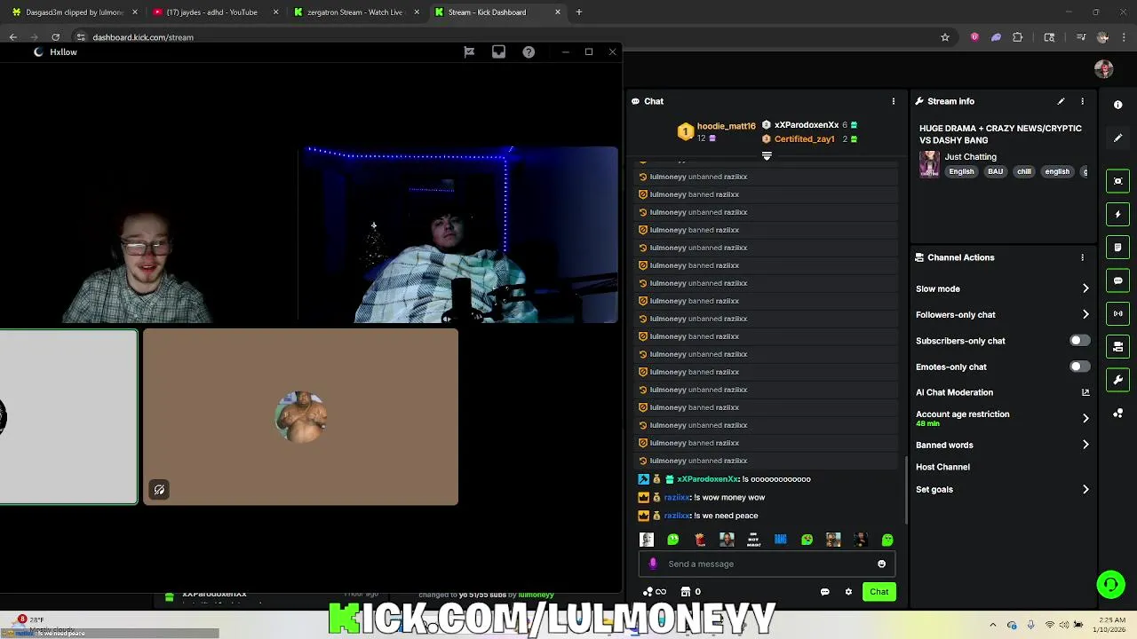Expand Account age restriction options
This screenshot has height=639, width=1137.
click(1085, 418)
